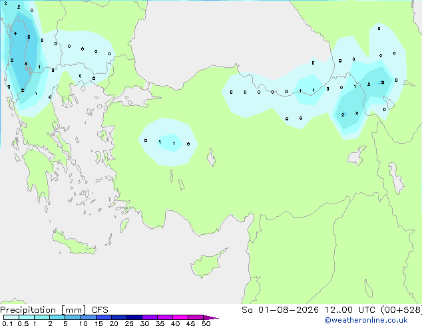
Task: Click the legend swatch between 2 and 5
Action: pyautogui.click(x=57, y=317)
